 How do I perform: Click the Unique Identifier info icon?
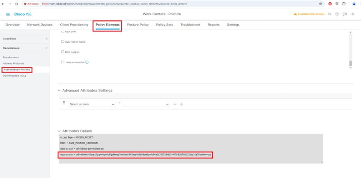pos(87,62)
